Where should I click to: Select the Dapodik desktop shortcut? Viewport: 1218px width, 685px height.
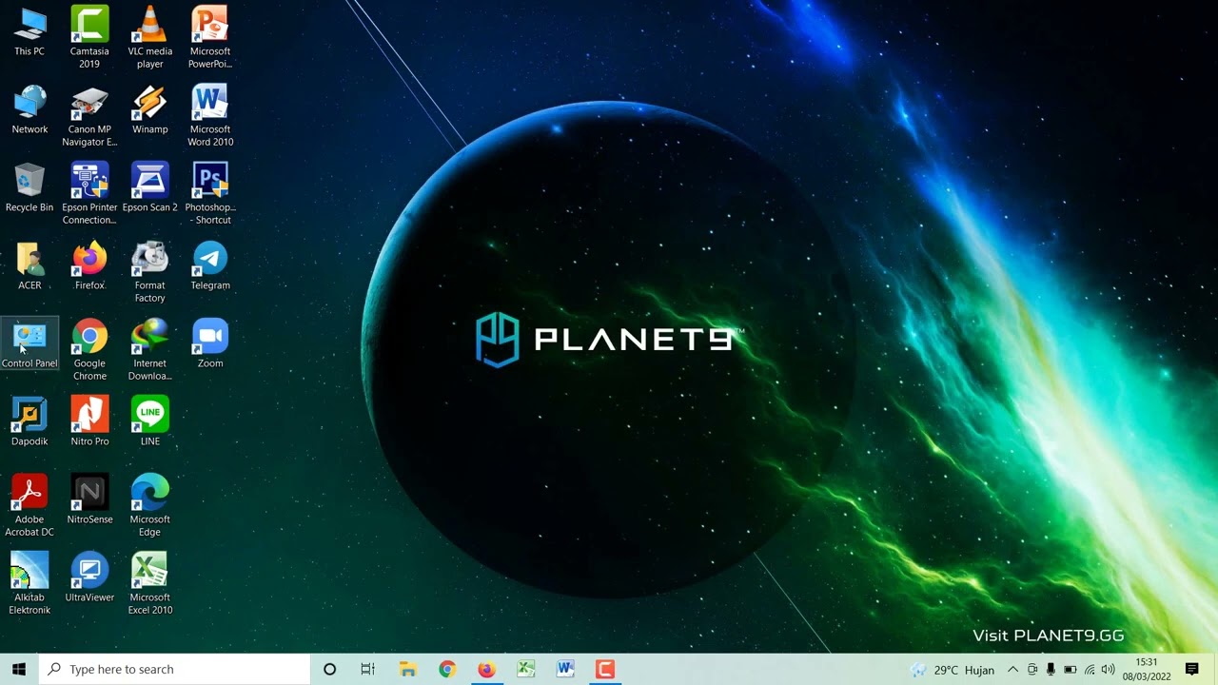pos(29,421)
